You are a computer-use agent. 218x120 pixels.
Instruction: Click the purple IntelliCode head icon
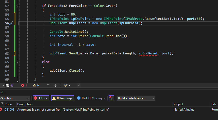coord(12,85)
